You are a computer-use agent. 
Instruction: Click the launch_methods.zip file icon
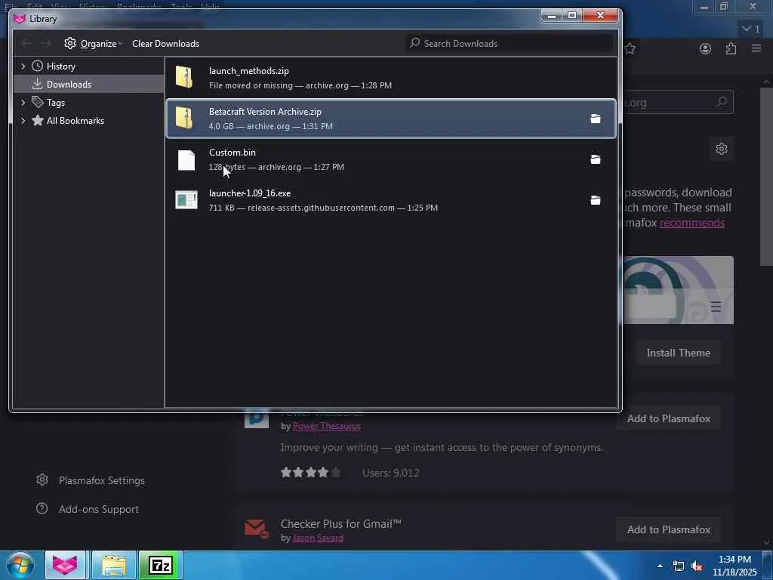pos(184,78)
